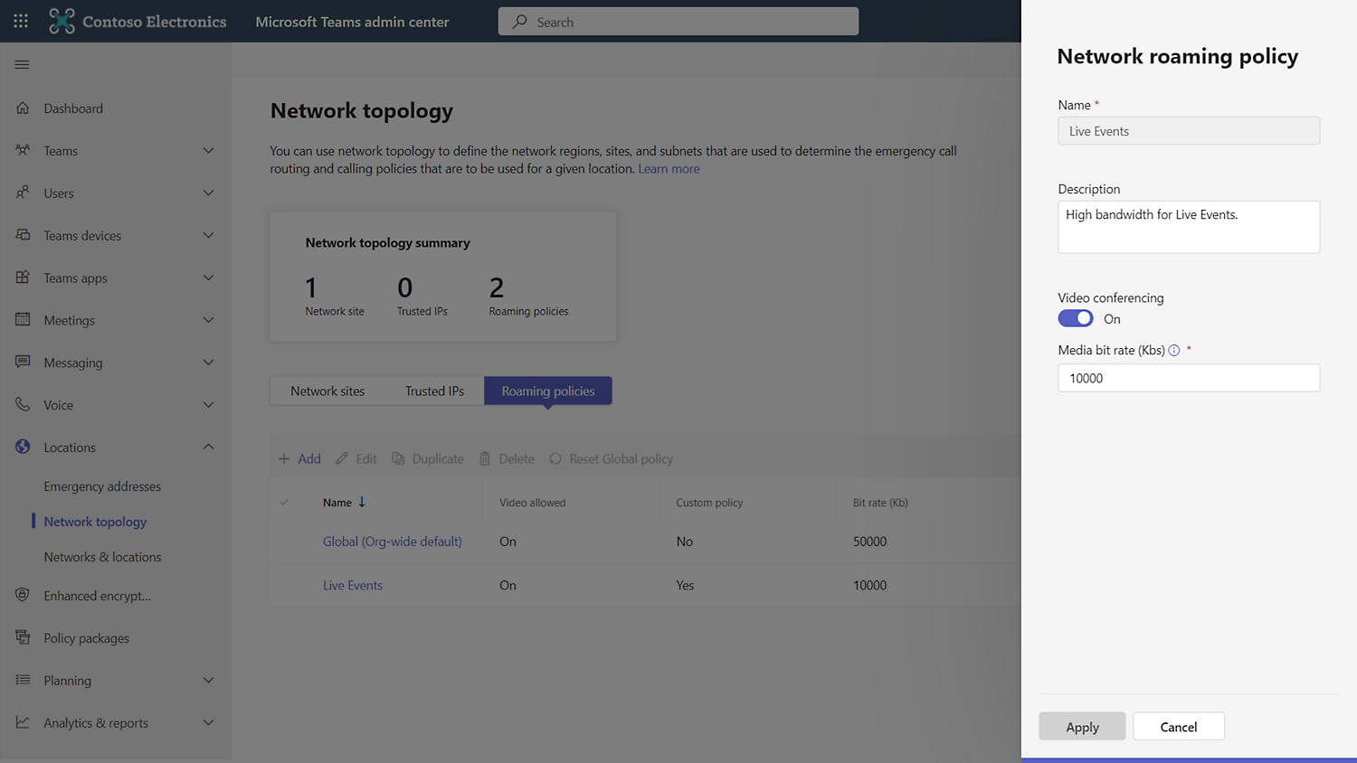This screenshot has height=763, width=1357.
Task: Click the Apply button
Action: (1082, 726)
